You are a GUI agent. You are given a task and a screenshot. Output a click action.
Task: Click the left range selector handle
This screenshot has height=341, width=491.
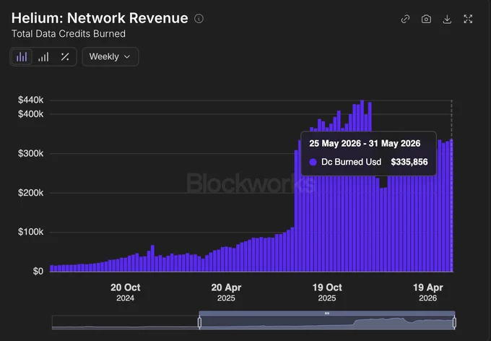[199, 322]
